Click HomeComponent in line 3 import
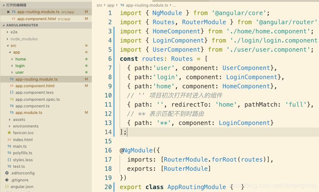 [x=177, y=31]
